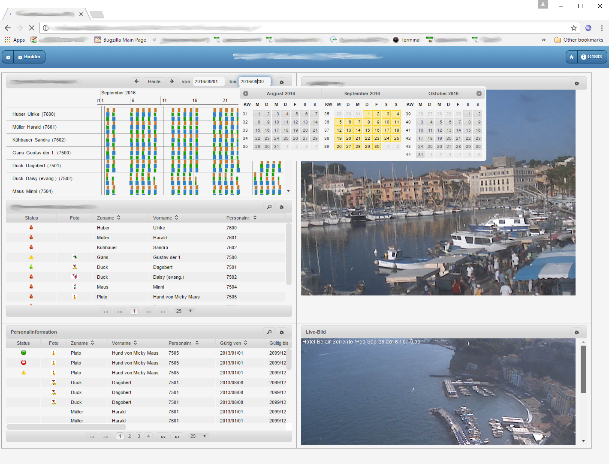This screenshot has height=464, width=609.
Task: Open the Builder menu in the top bar
Action: 30,57
